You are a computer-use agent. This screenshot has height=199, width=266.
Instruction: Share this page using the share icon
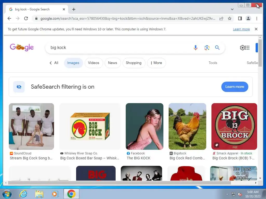(221, 18)
